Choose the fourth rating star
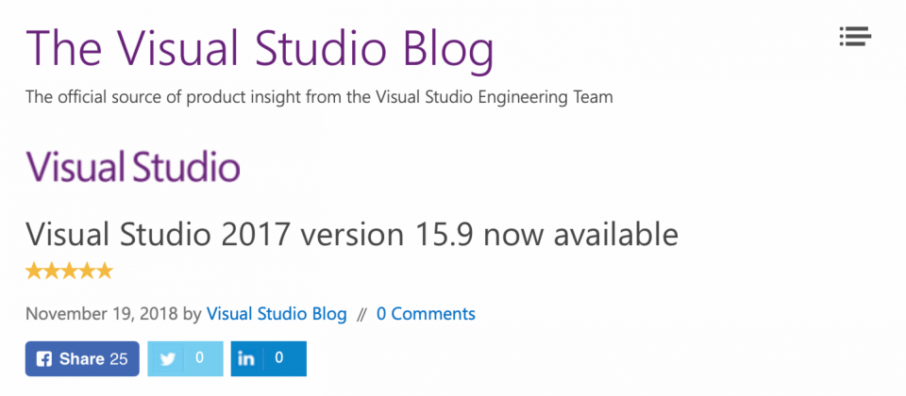 coord(87,272)
